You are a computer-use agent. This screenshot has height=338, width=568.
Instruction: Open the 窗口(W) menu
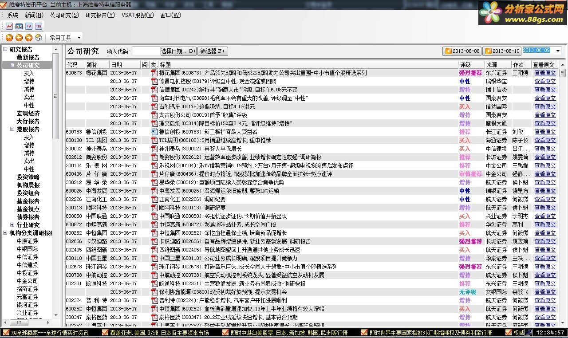click(171, 15)
